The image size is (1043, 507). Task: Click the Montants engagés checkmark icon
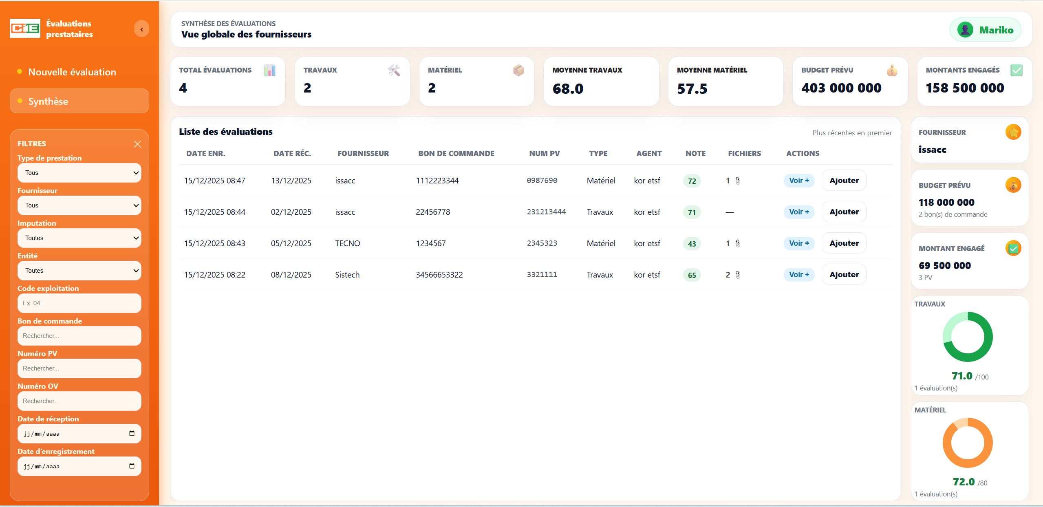coord(1017,71)
